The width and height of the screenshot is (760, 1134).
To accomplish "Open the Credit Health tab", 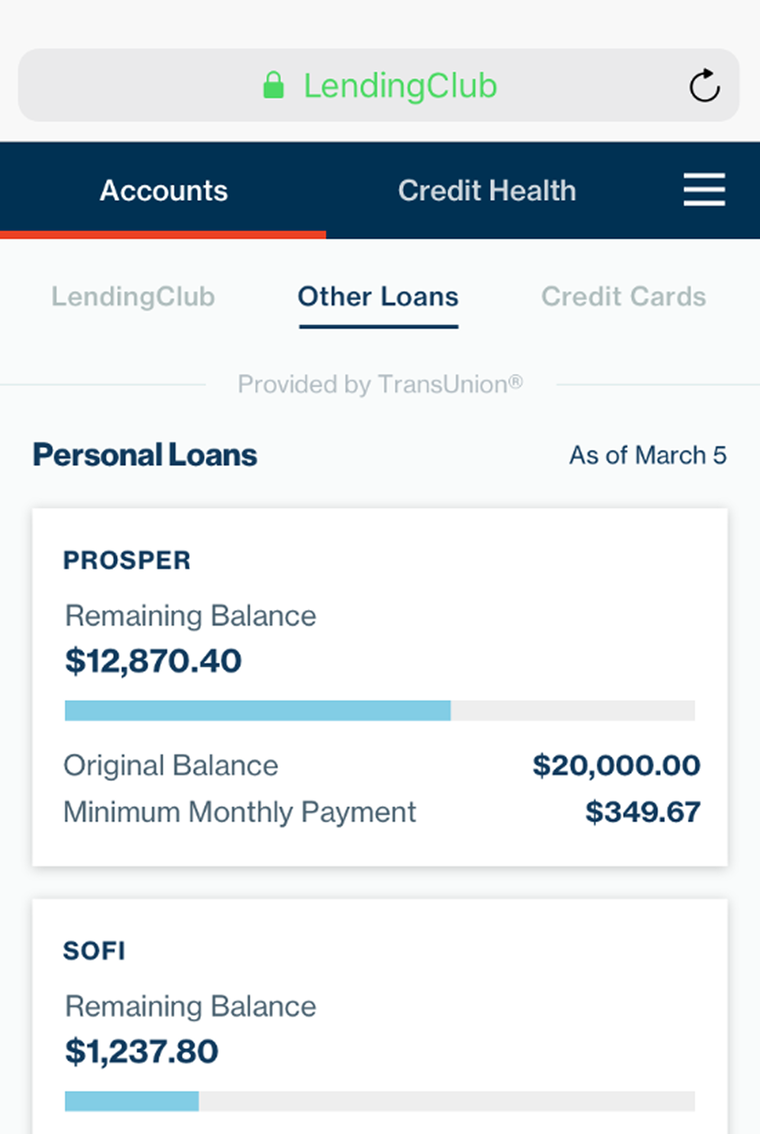I will pos(487,190).
